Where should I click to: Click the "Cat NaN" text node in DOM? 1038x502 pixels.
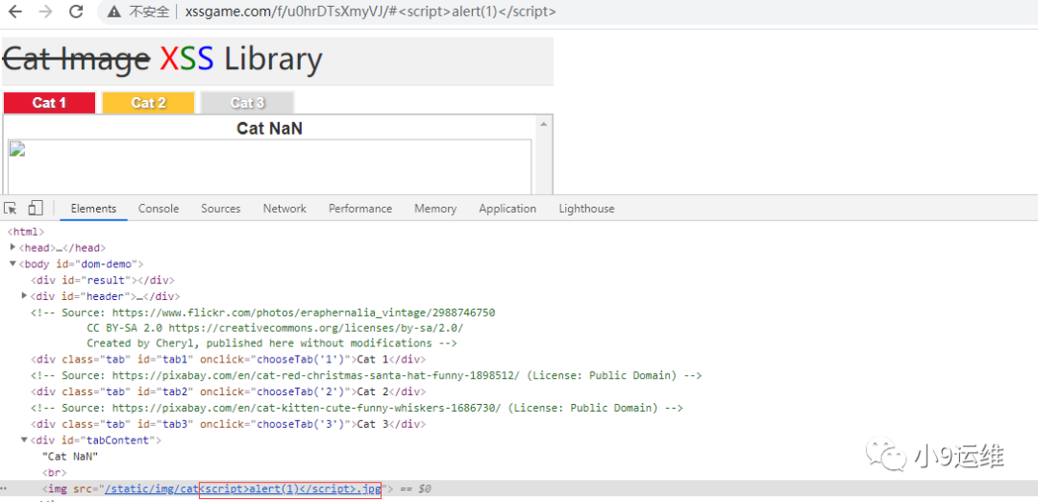point(69,456)
